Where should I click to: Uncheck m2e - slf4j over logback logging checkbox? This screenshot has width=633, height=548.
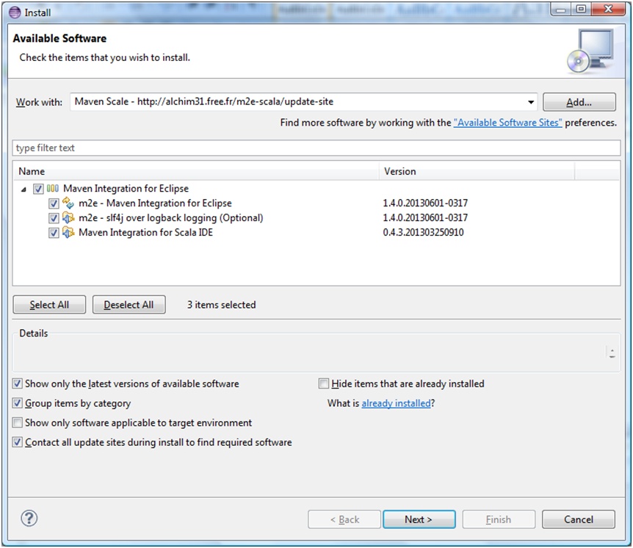click(54, 218)
